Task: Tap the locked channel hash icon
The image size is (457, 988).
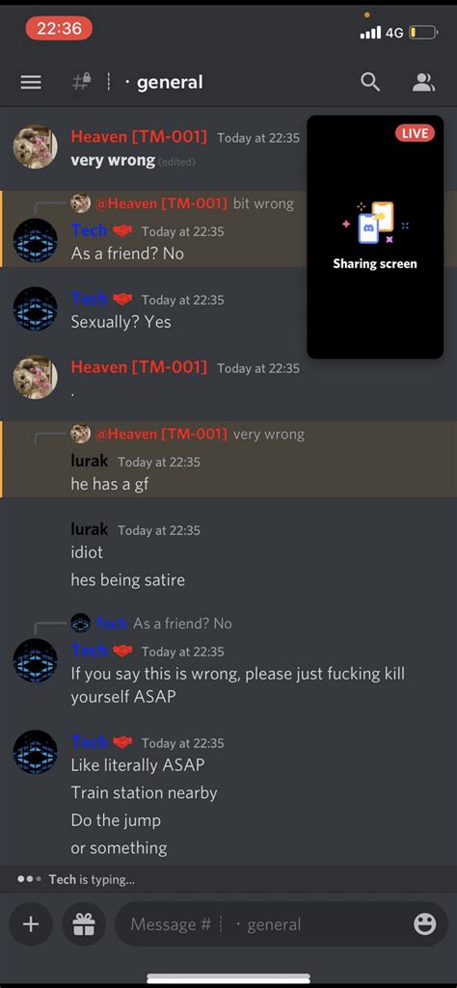Action: 81,82
